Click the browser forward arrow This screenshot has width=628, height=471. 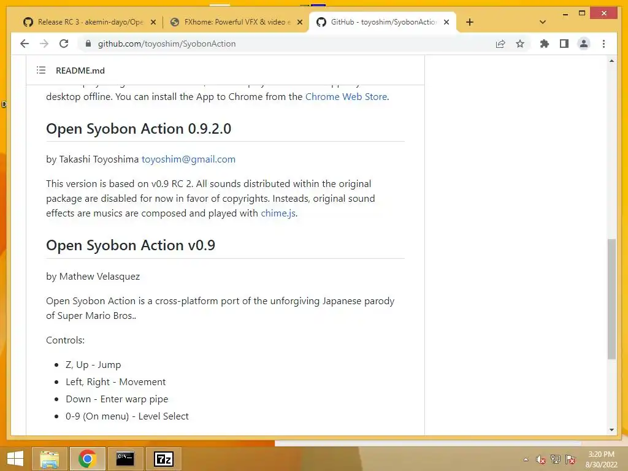pos(44,44)
